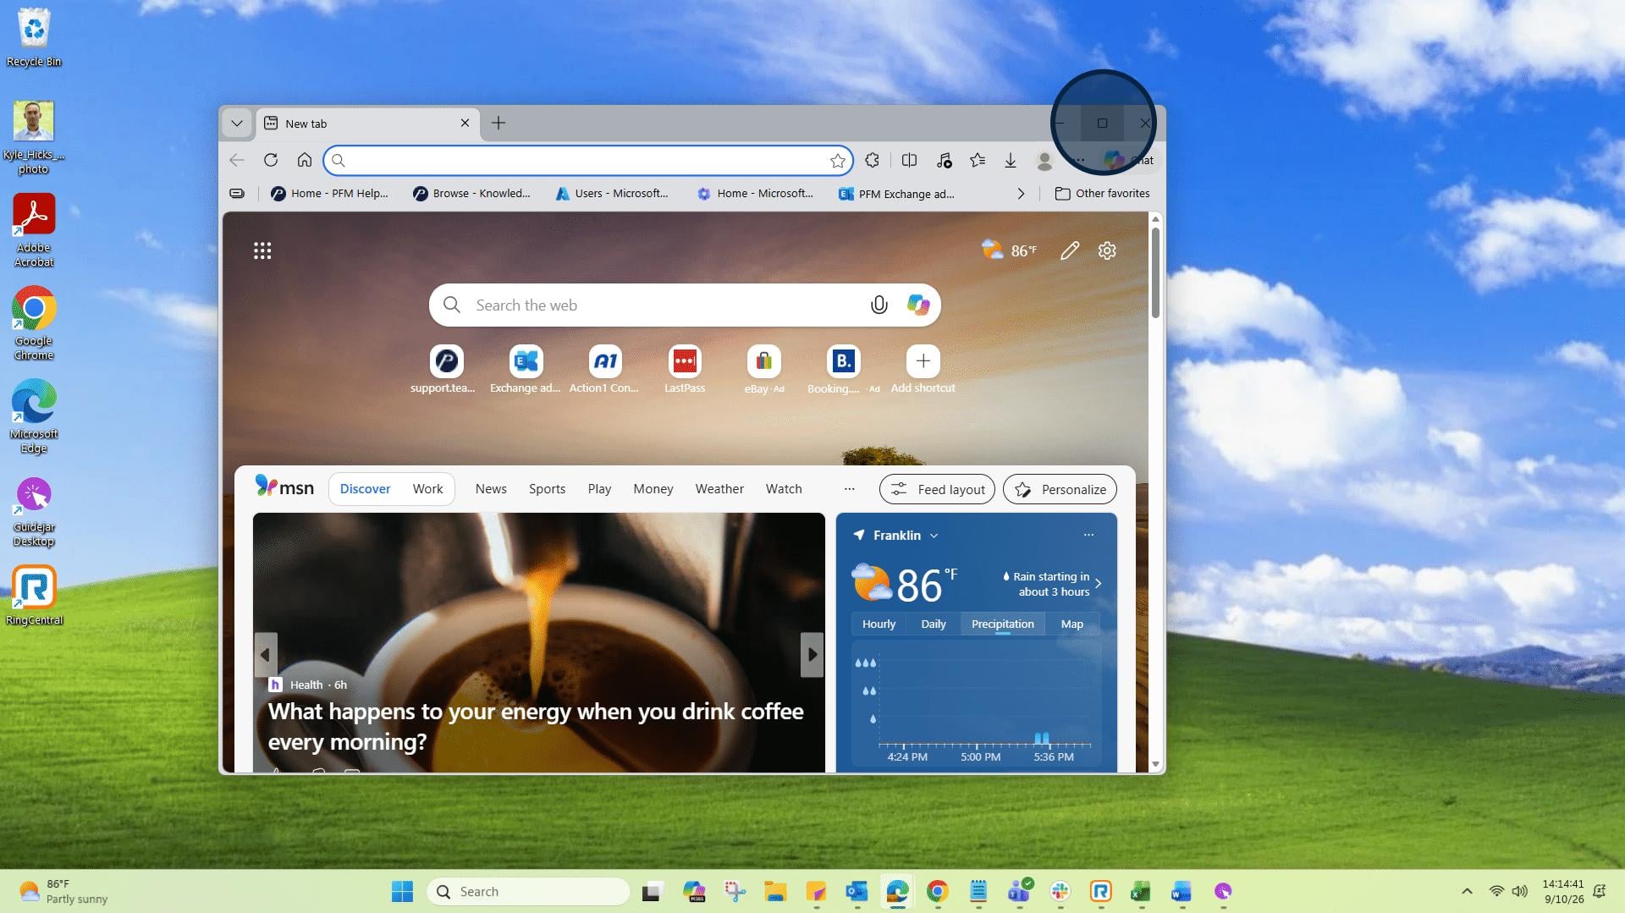Open Split screen in Edge toolbar

(910, 160)
